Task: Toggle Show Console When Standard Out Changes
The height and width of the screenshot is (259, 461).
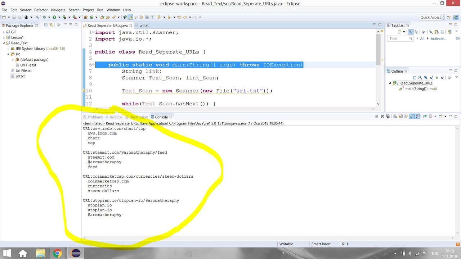Action: pos(411,116)
